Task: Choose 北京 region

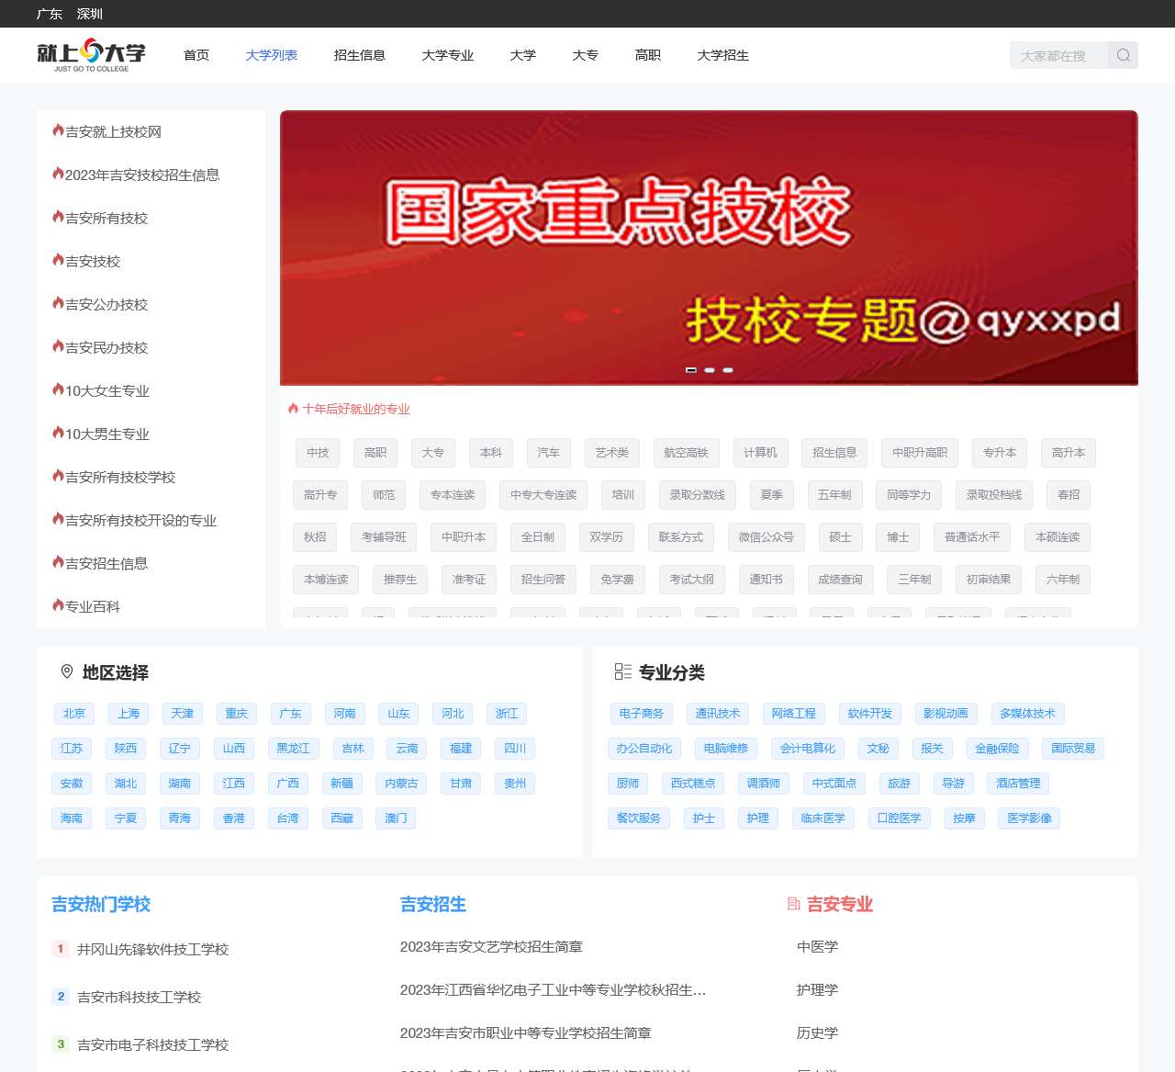Action: tap(74, 714)
